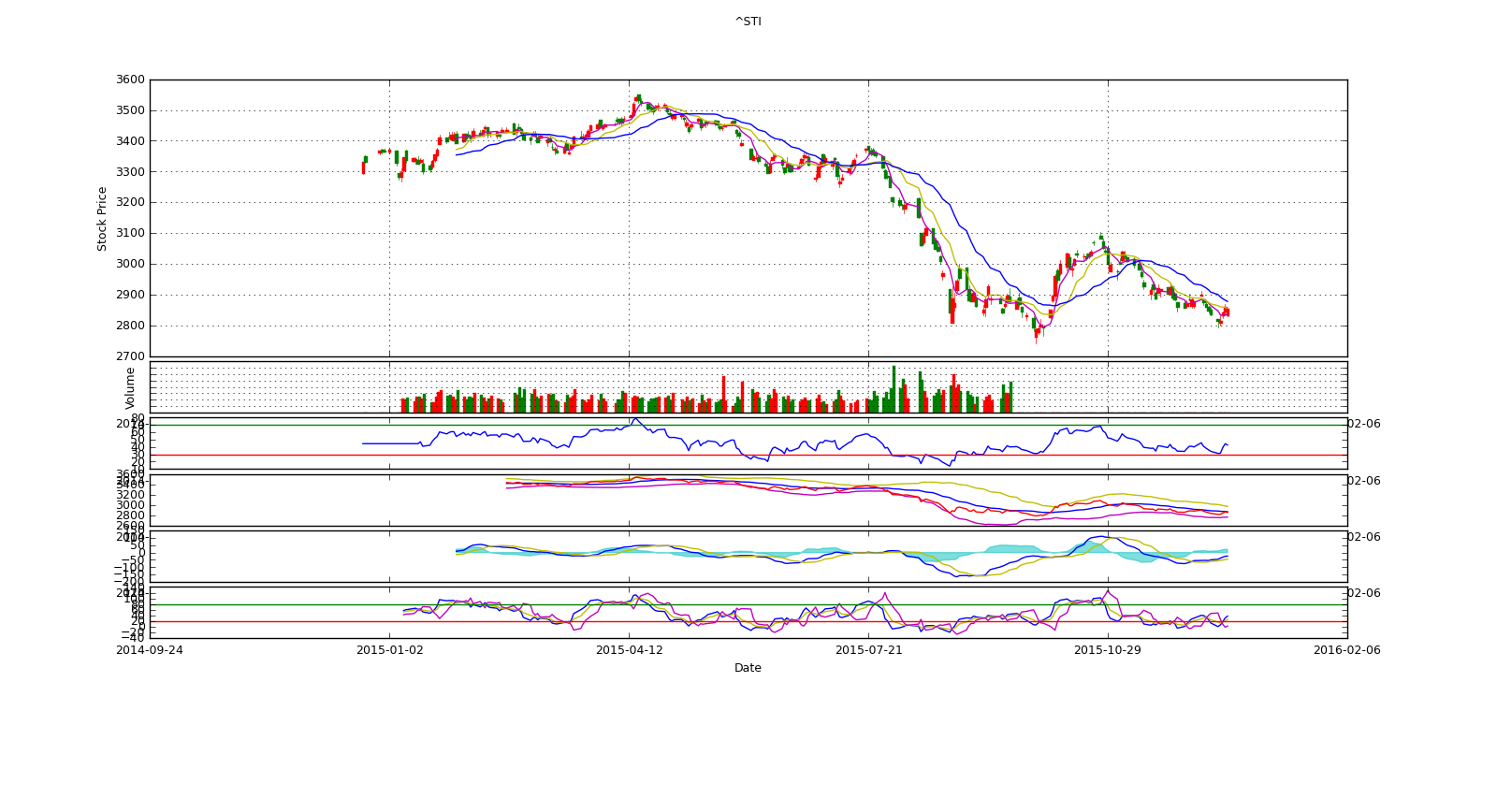
Task: Click the tall red volume bar before 2015-07-21
Action: 723,394
